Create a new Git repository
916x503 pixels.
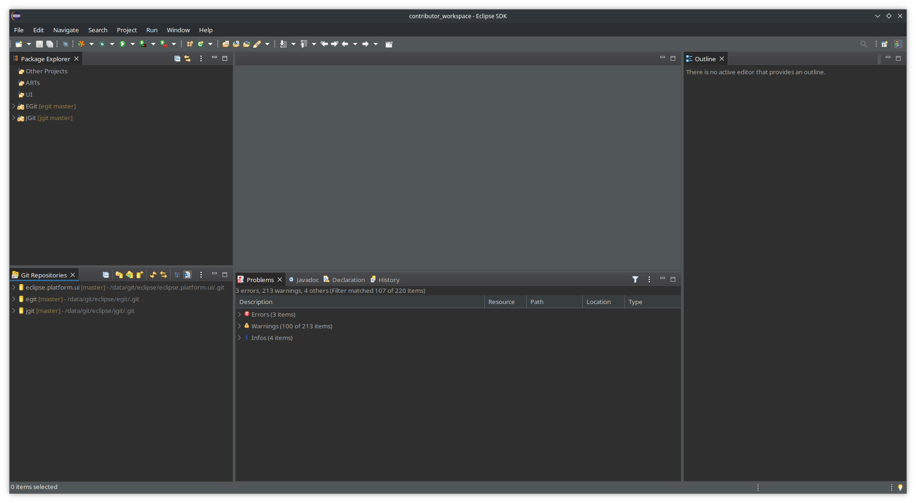point(140,275)
